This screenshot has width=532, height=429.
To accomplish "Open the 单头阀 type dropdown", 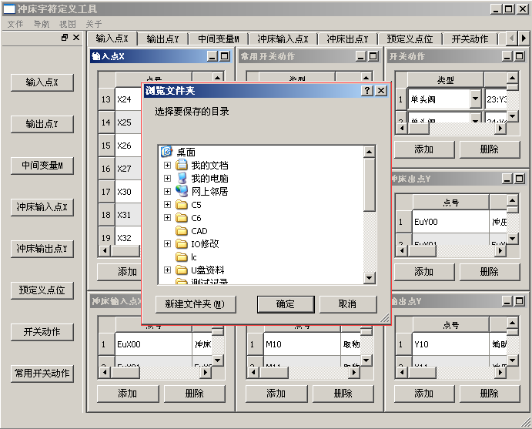I will click(x=474, y=99).
